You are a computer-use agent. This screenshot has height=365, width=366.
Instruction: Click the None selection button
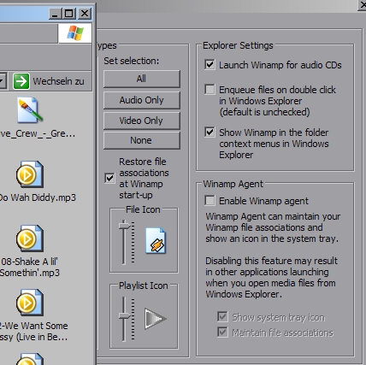(142, 140)
